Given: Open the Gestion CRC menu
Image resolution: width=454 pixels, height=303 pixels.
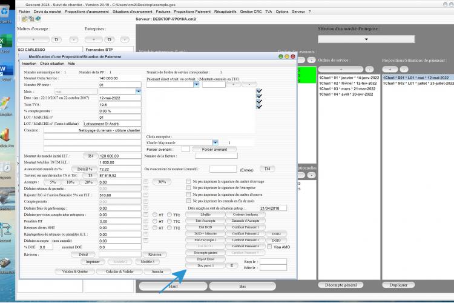Looking at the screenshot, I should coord(251,12).
